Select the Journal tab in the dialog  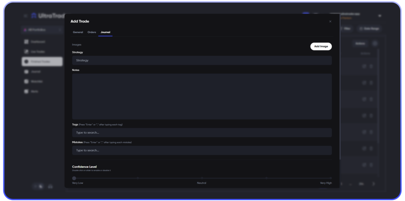point(105,32)
